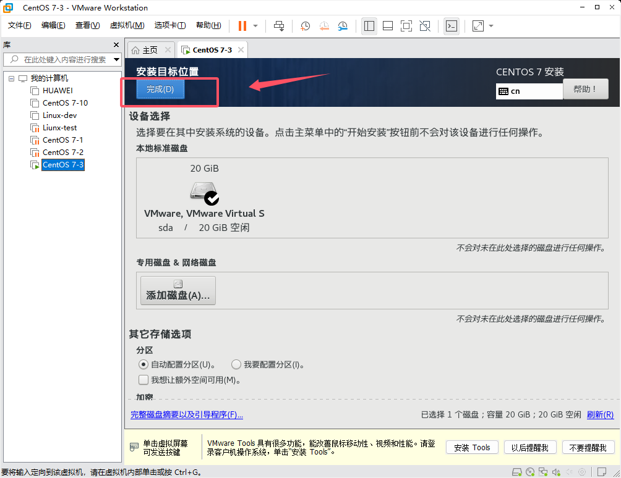Click the sound card status icon

pyautogui.click(x=557, y=472)
